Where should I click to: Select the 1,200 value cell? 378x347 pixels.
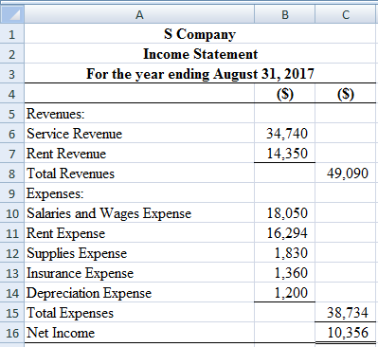(284, 293)
